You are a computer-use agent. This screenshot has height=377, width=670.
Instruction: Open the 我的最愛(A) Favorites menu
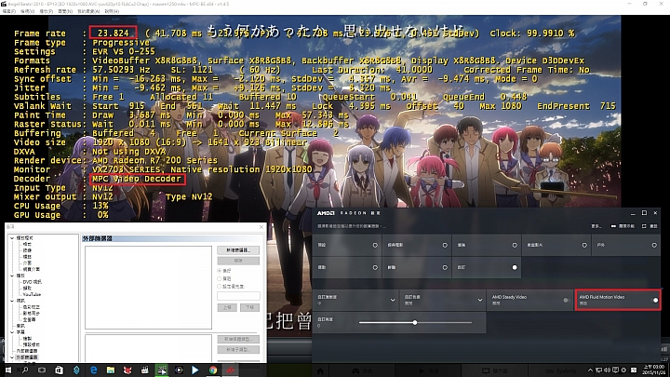[88, 11]
